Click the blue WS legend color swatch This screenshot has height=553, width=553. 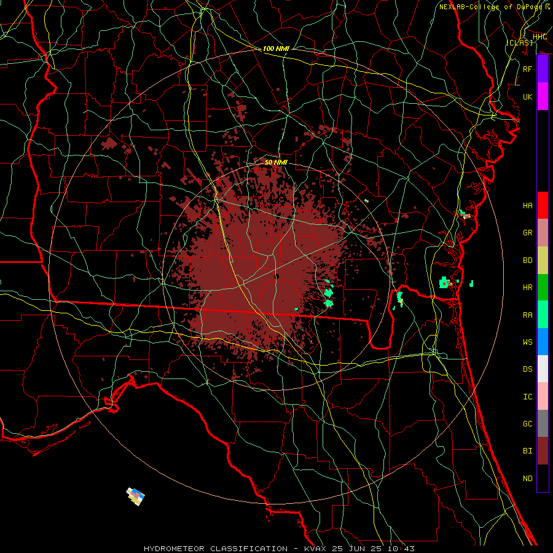pyautogui.click(x=543, y=342)
